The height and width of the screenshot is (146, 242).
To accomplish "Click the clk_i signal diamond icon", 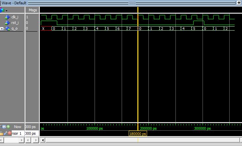I will point(7,17).
